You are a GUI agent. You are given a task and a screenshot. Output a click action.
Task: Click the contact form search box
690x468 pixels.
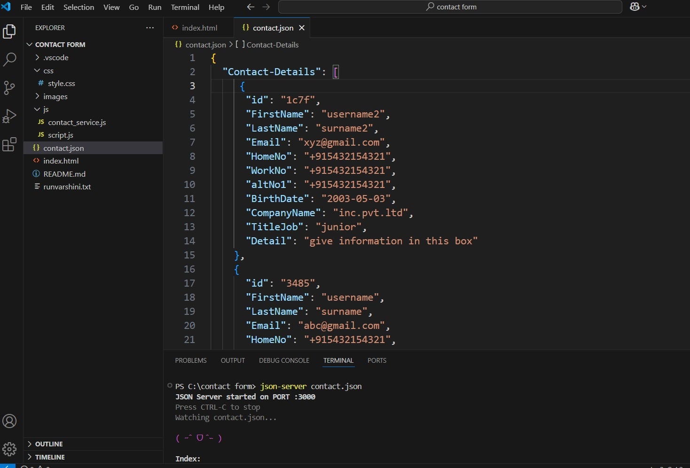click(x=450, y=7)
